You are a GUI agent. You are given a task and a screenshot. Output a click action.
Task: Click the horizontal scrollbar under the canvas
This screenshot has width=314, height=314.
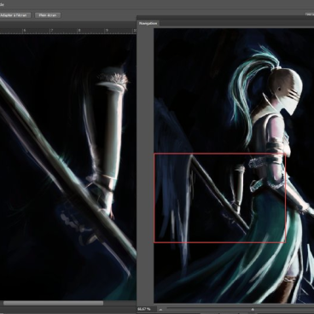point(53,304)
